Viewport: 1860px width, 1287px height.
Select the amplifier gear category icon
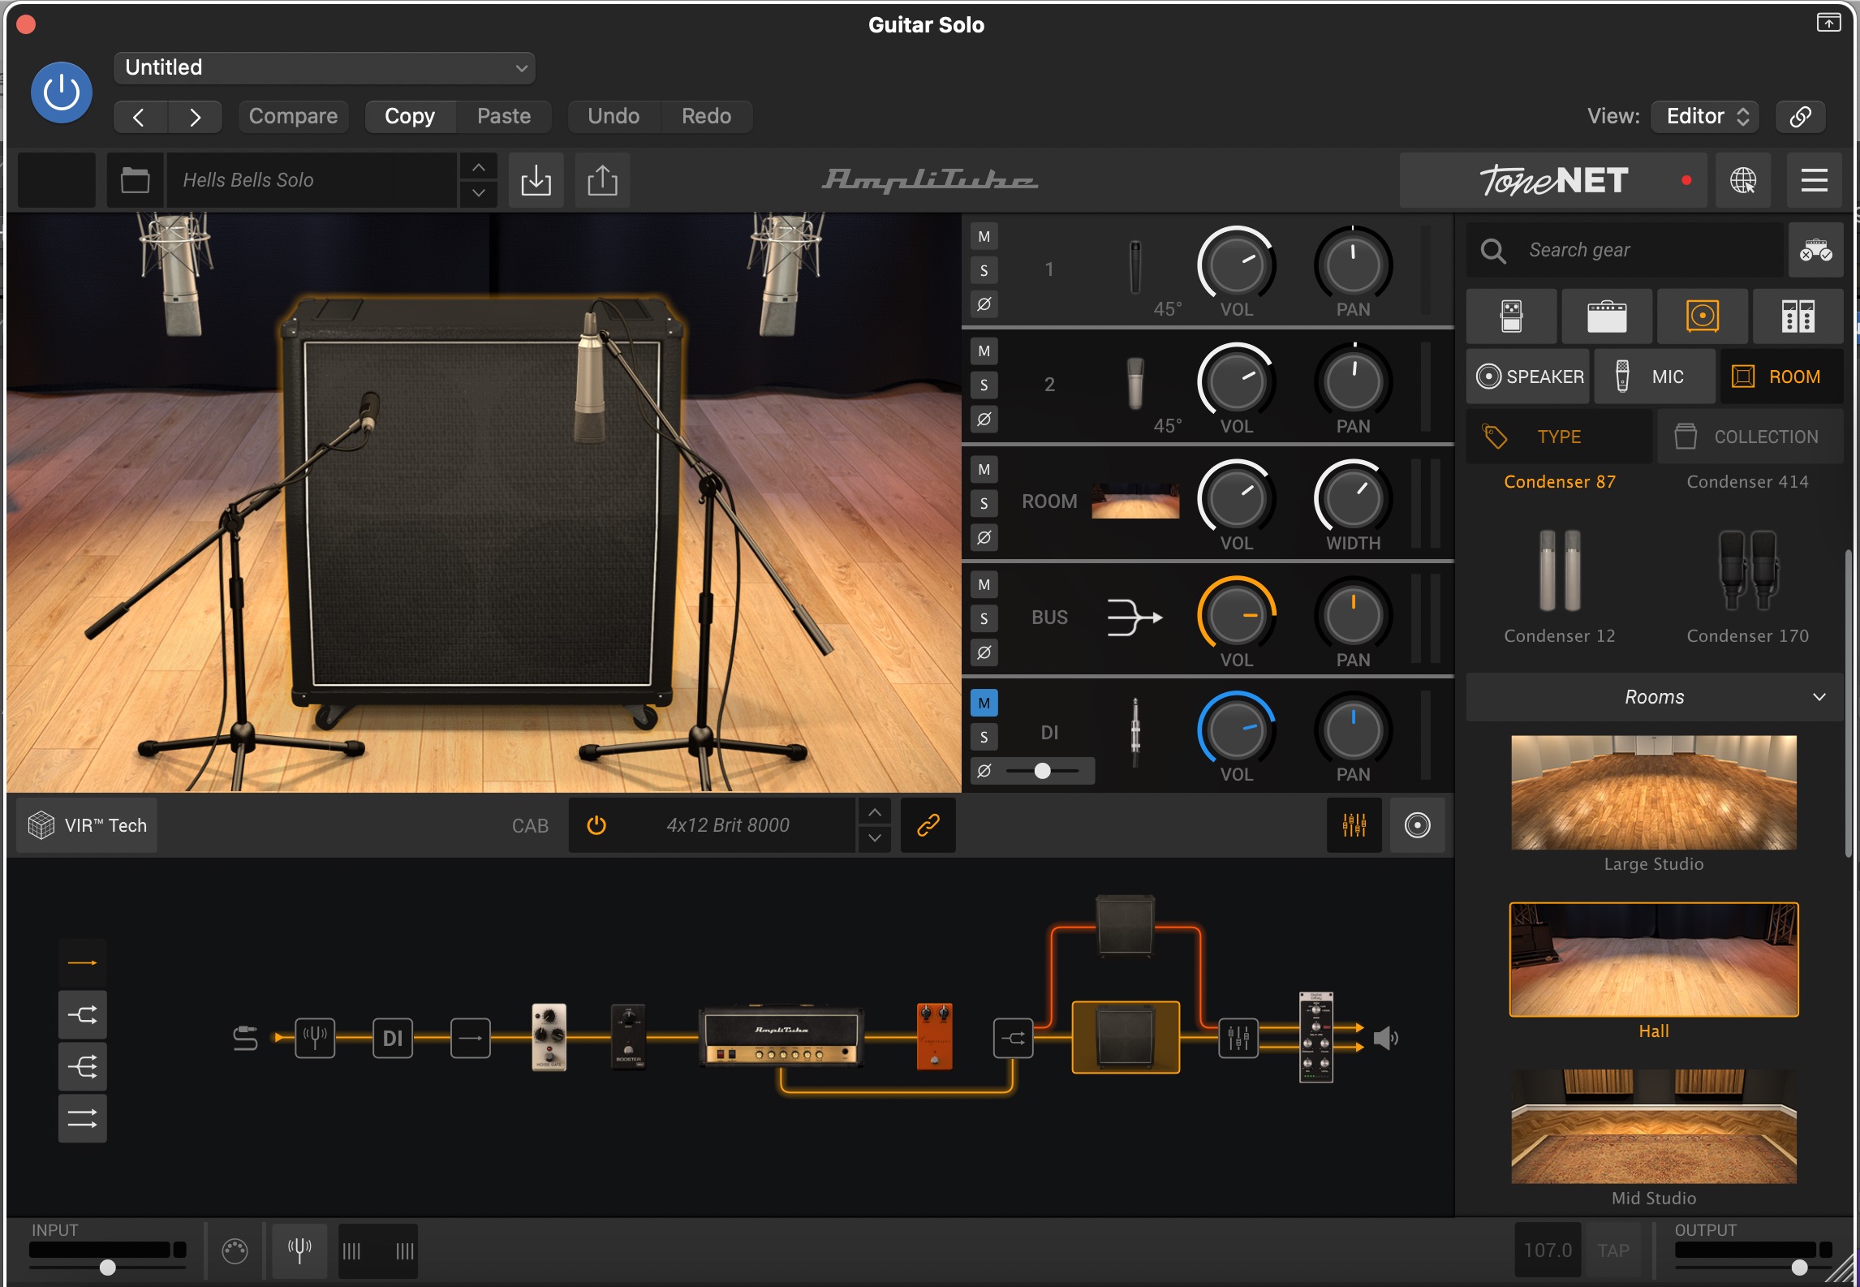1606,316
